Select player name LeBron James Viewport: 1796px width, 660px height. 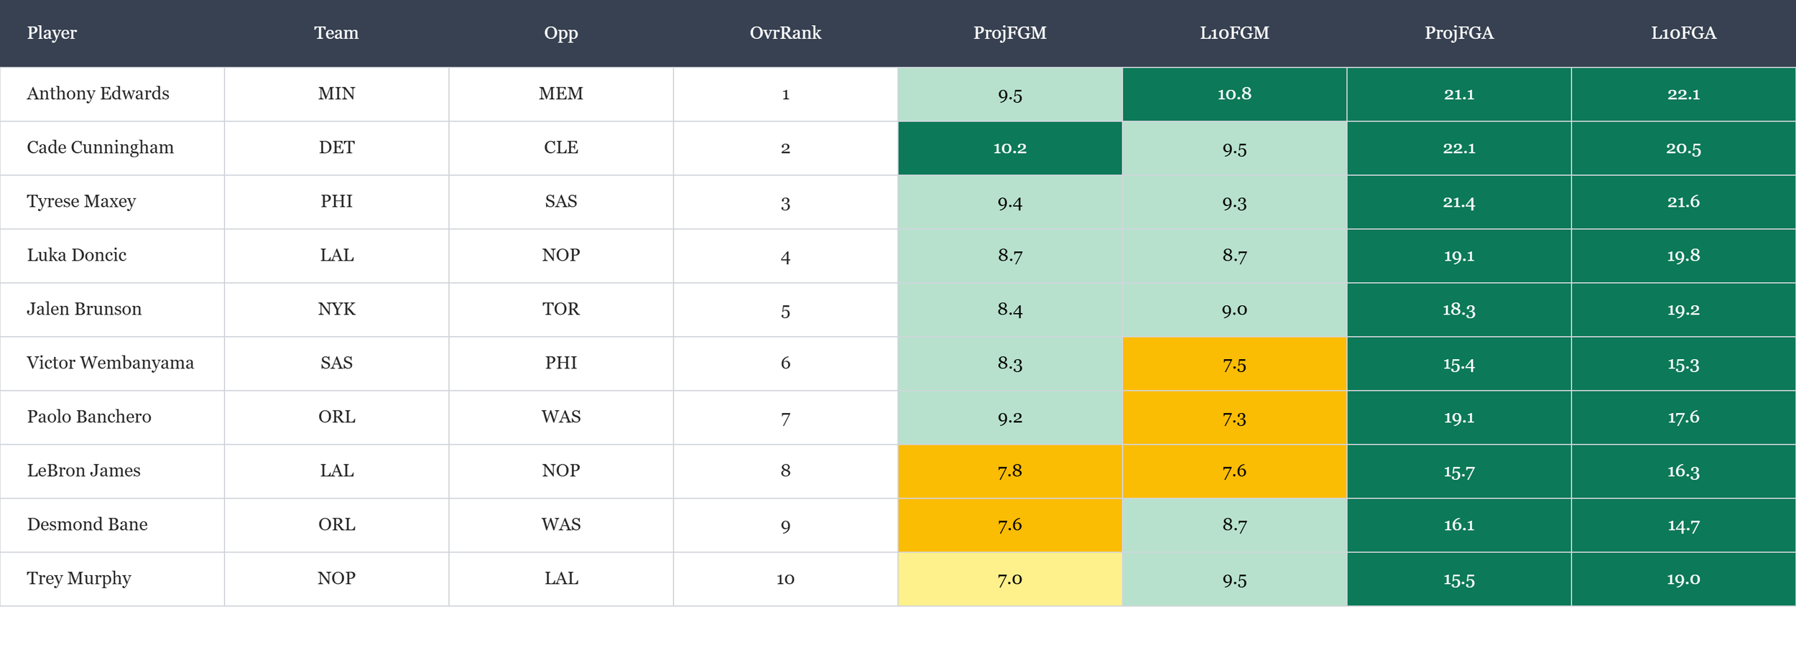(x=83, y=470)
